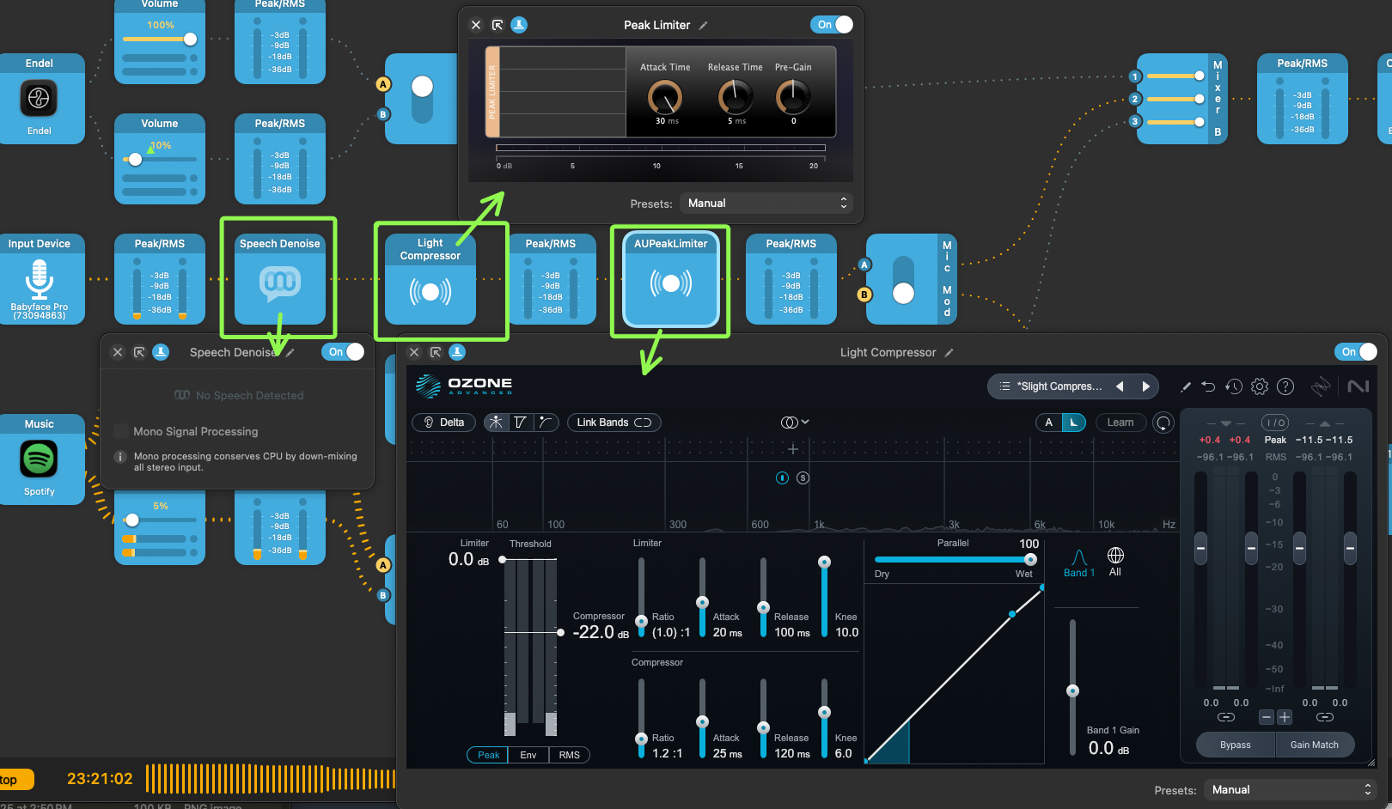This screenshot has width=1392, height=809.
Task: Go to next Ozone preset arrow
Action: point(1145,386)
